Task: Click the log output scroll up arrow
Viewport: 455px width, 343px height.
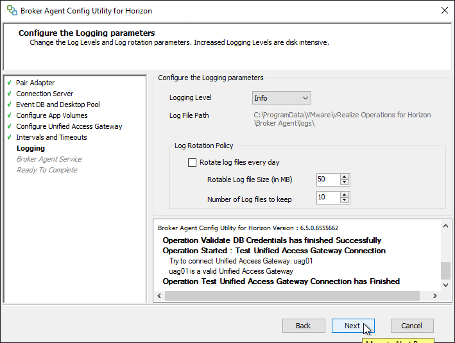Action: (x=446, y=226)
